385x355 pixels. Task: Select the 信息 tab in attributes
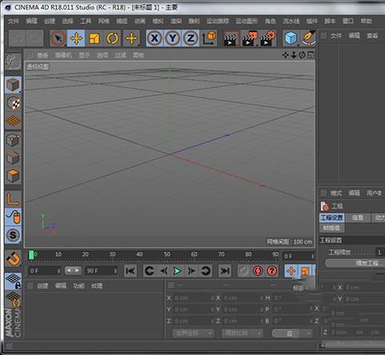[x=358, y=218]
